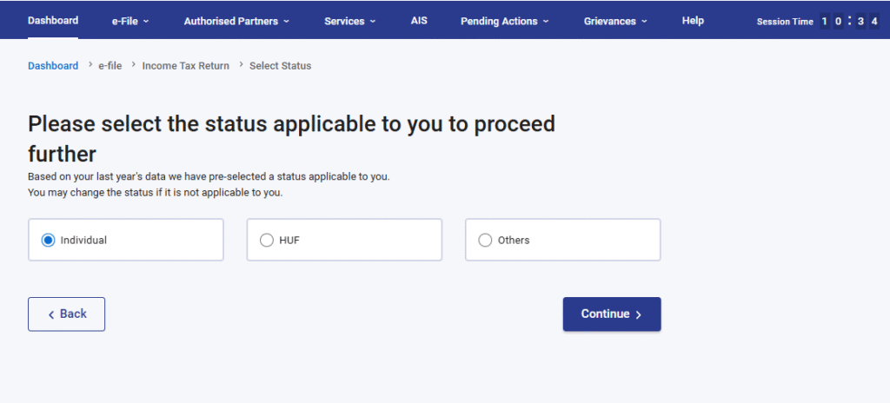This screenshot has height=403, width=890.
Task: Open the Help menu item
Action: 693,21
